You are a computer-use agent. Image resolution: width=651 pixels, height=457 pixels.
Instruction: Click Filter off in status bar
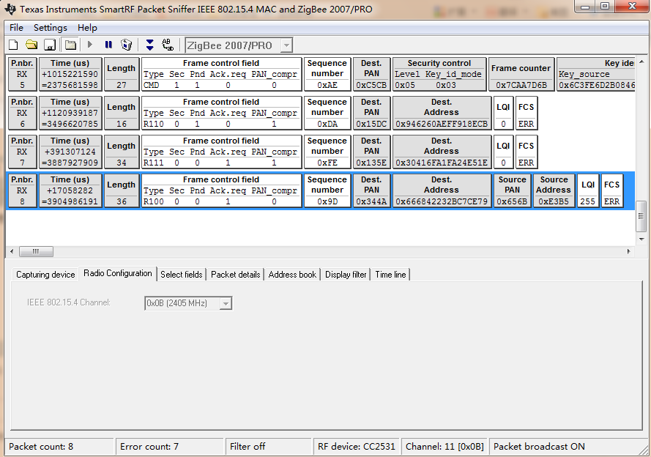tap(248, 447)
